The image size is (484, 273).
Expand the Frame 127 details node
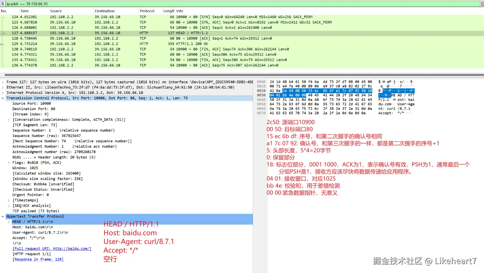3,82
